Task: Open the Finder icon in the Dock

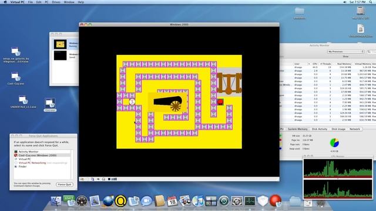Action: coord(56,201)
